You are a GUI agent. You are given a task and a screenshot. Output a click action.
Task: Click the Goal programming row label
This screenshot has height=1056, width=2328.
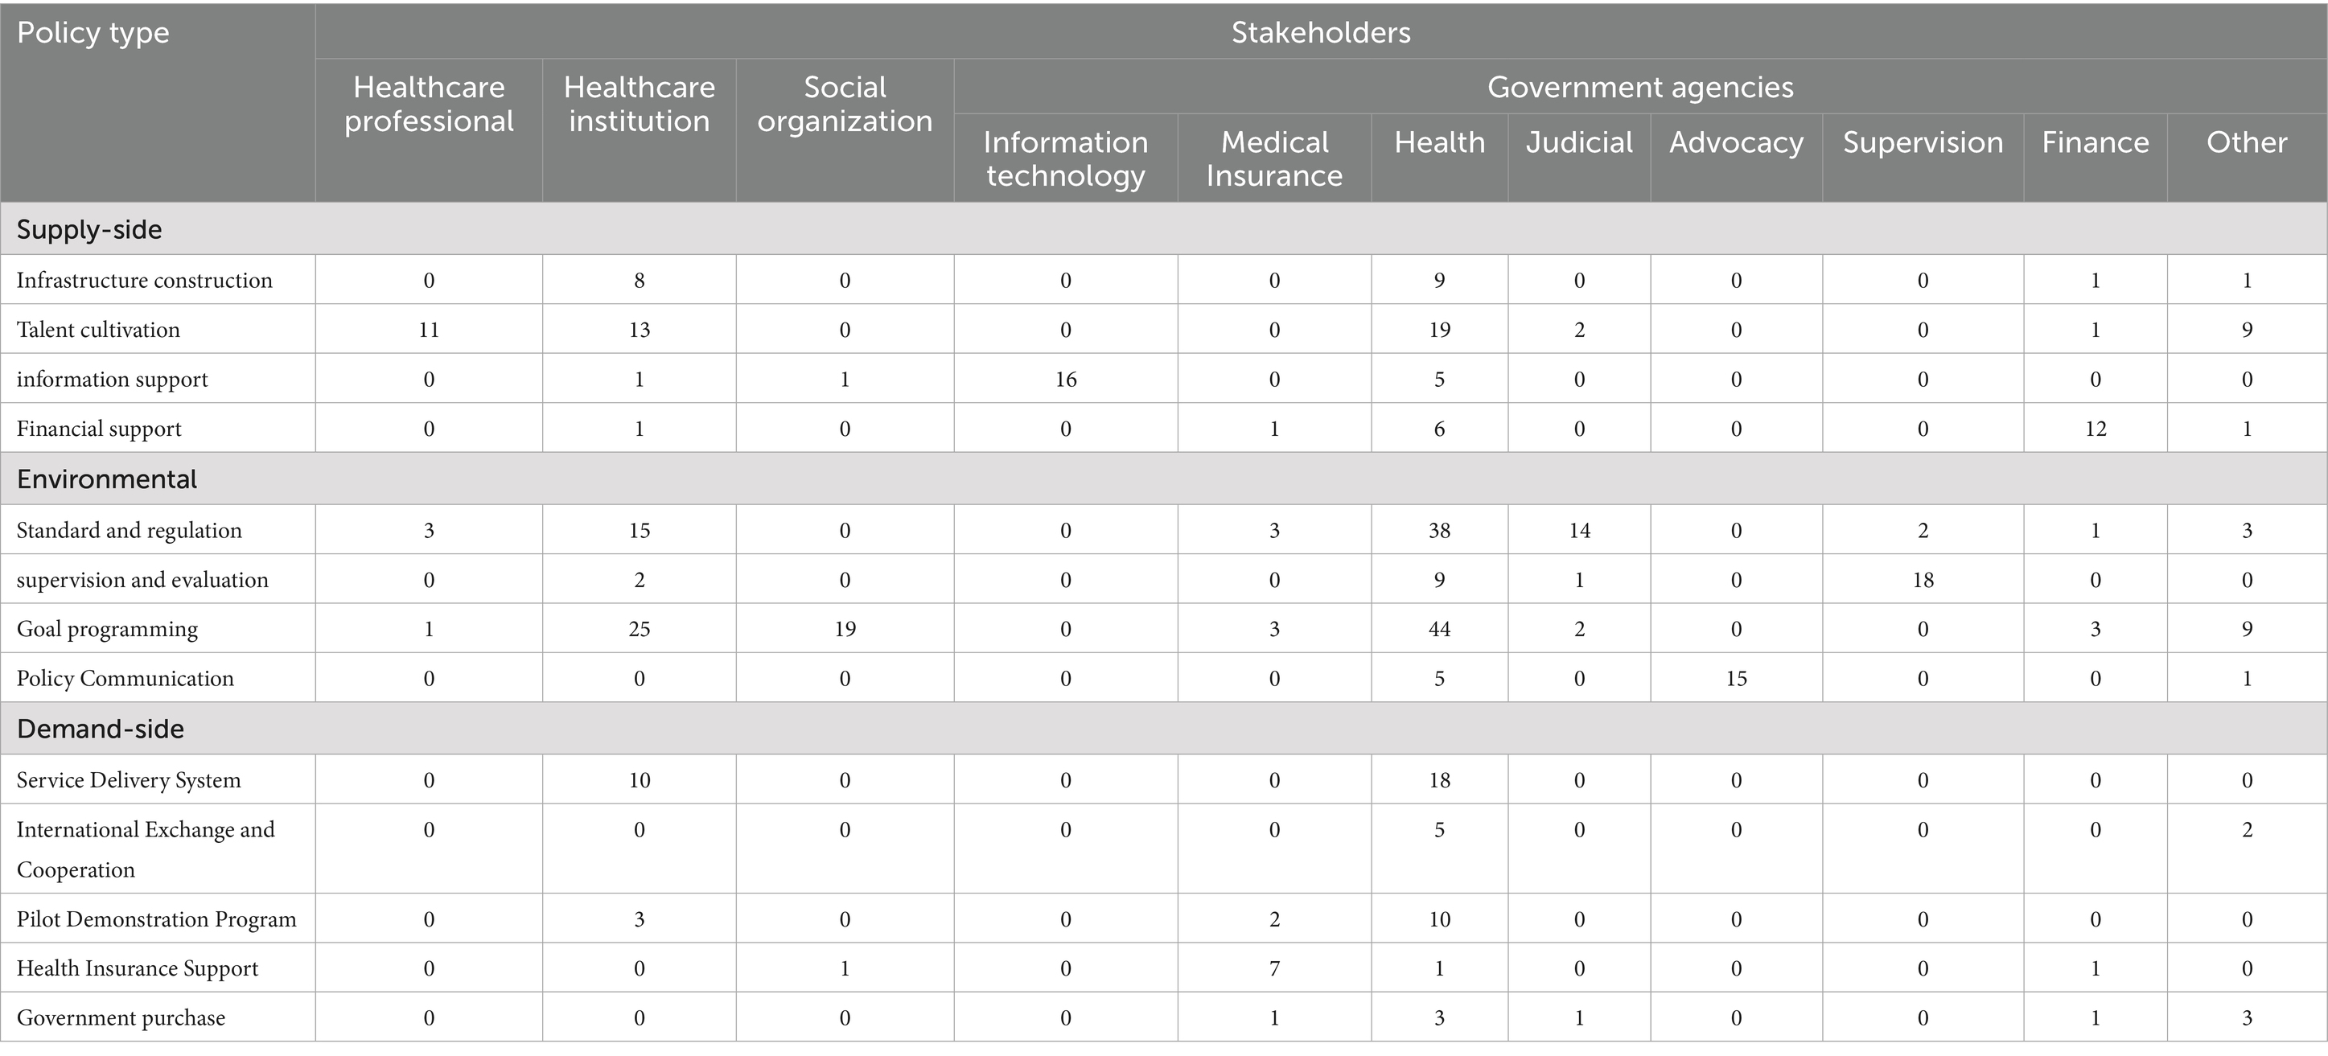108,629
